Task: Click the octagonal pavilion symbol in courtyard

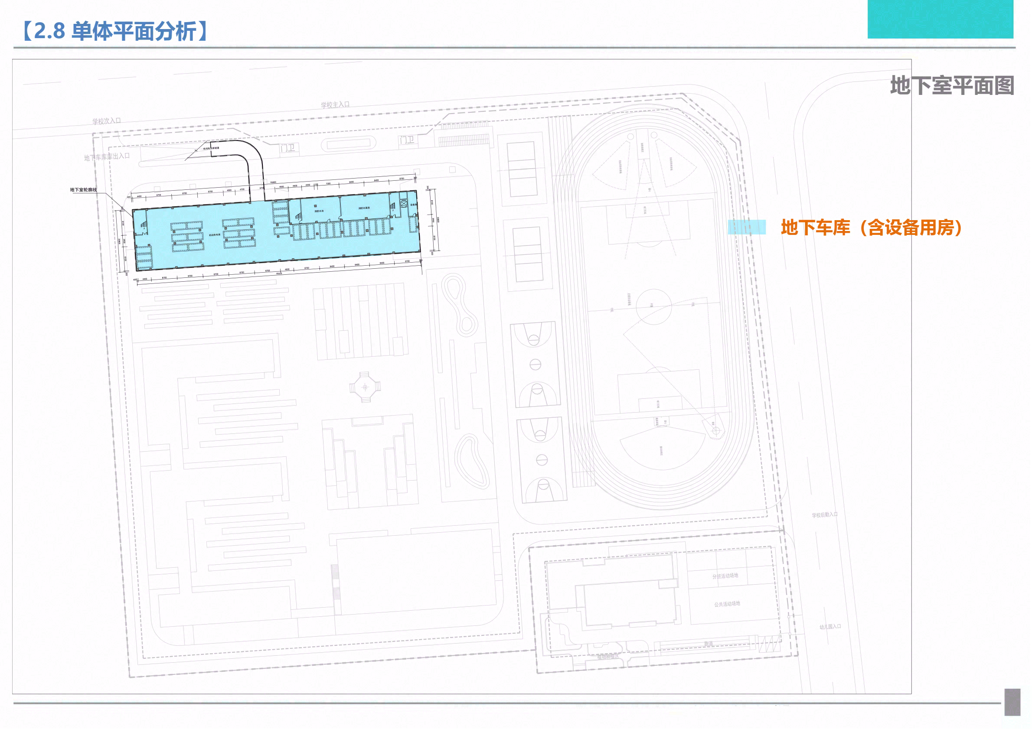Action: tap(365, 387)
